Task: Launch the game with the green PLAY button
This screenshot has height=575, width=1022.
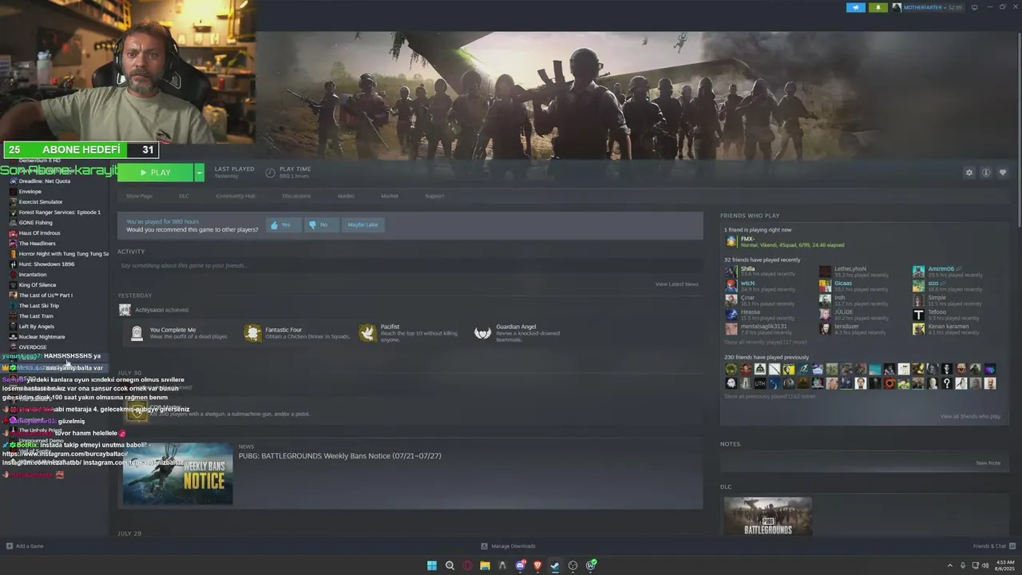Action: click(x=155, y=172)
